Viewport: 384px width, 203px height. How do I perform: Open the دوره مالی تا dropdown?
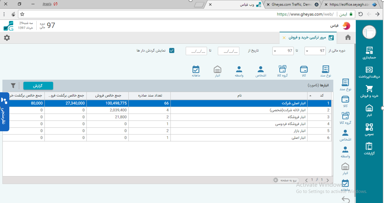coord(283,51)
